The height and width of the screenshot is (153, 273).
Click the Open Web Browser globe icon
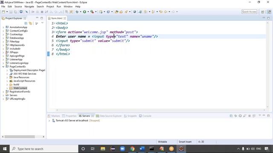pyautogui.click(x=135, y=12)
